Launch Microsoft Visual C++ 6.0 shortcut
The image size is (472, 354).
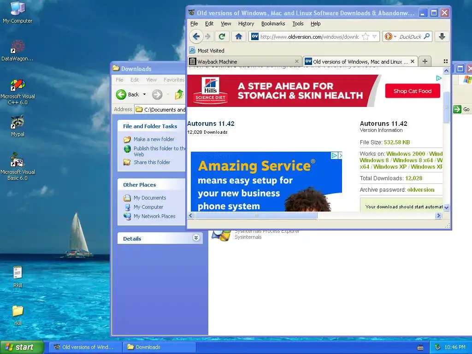tap(18, 92)
